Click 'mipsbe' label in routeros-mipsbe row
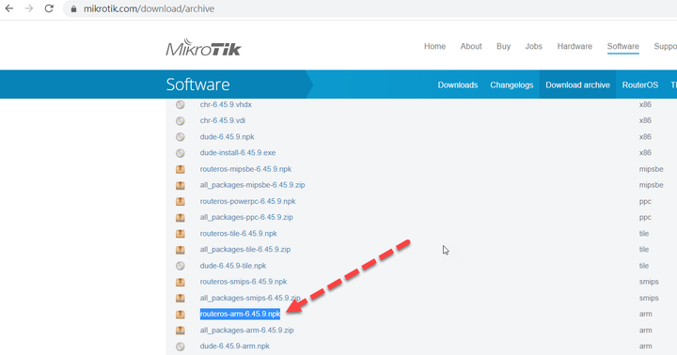The image size is (677, 355). tap(651, 169)
